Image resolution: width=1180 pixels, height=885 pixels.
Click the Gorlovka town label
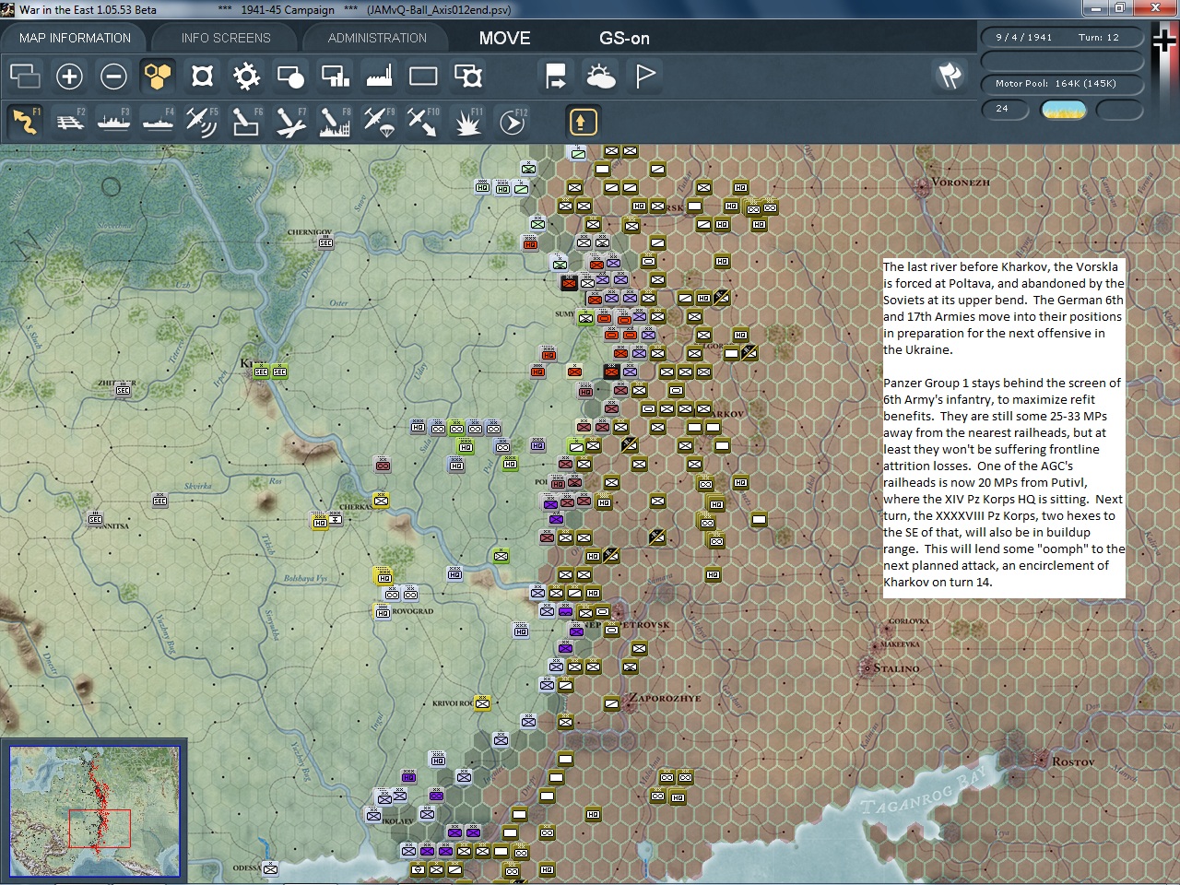tap(908, 621)
